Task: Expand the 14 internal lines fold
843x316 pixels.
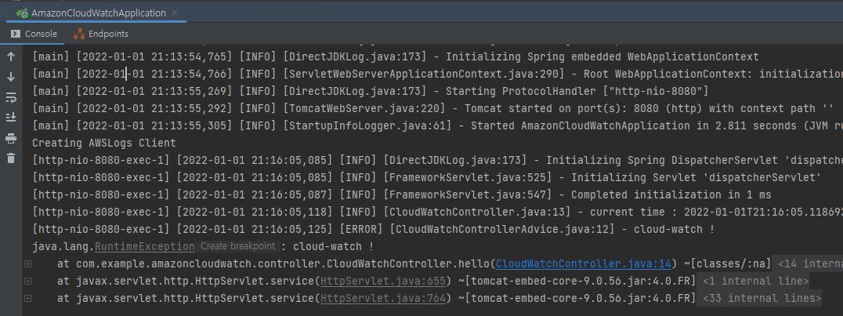Action: coord(809,263)
